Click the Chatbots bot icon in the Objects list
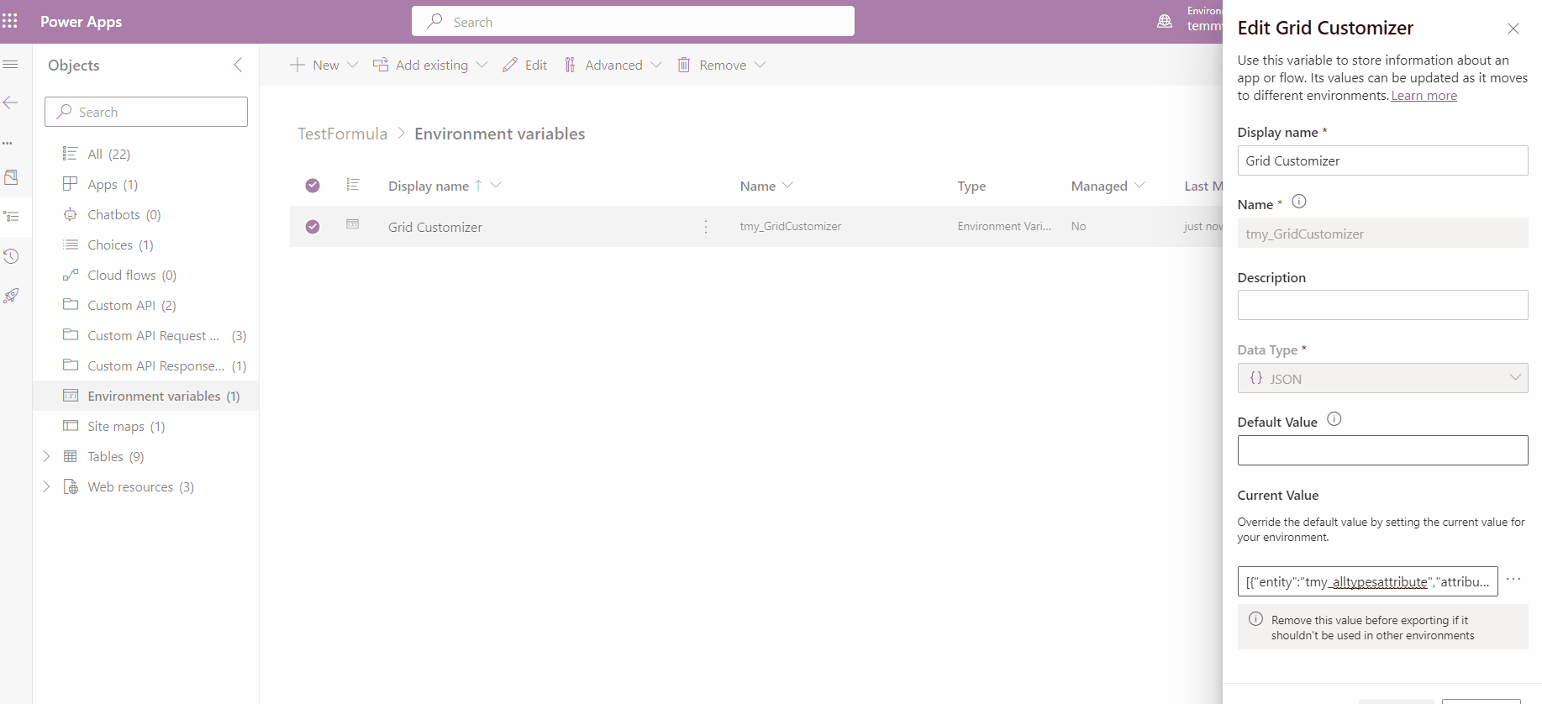 pos(71,214)
